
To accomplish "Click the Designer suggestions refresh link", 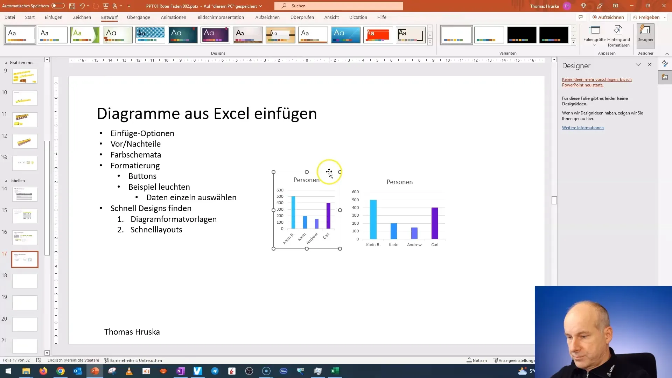I will coord(597,82).
